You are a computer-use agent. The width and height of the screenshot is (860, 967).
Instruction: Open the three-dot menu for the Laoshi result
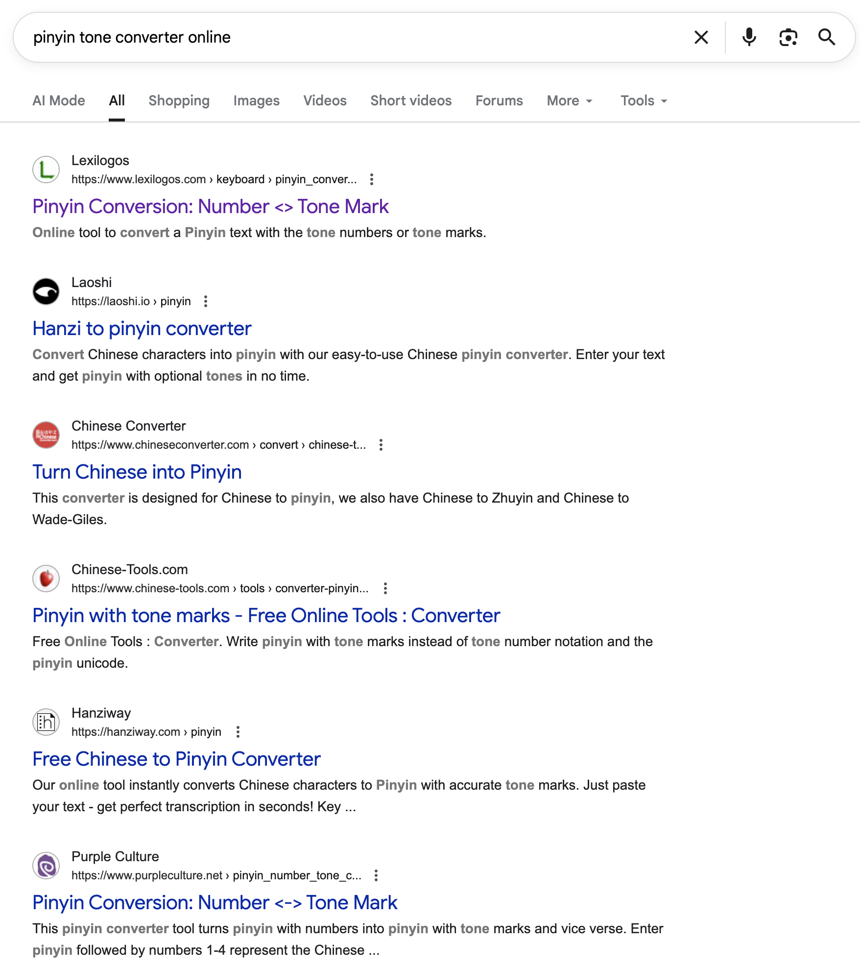click(x=206, y=301)
